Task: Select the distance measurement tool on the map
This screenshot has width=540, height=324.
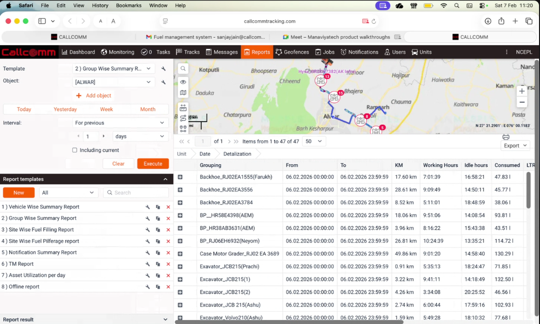Action: pos(183,107)
